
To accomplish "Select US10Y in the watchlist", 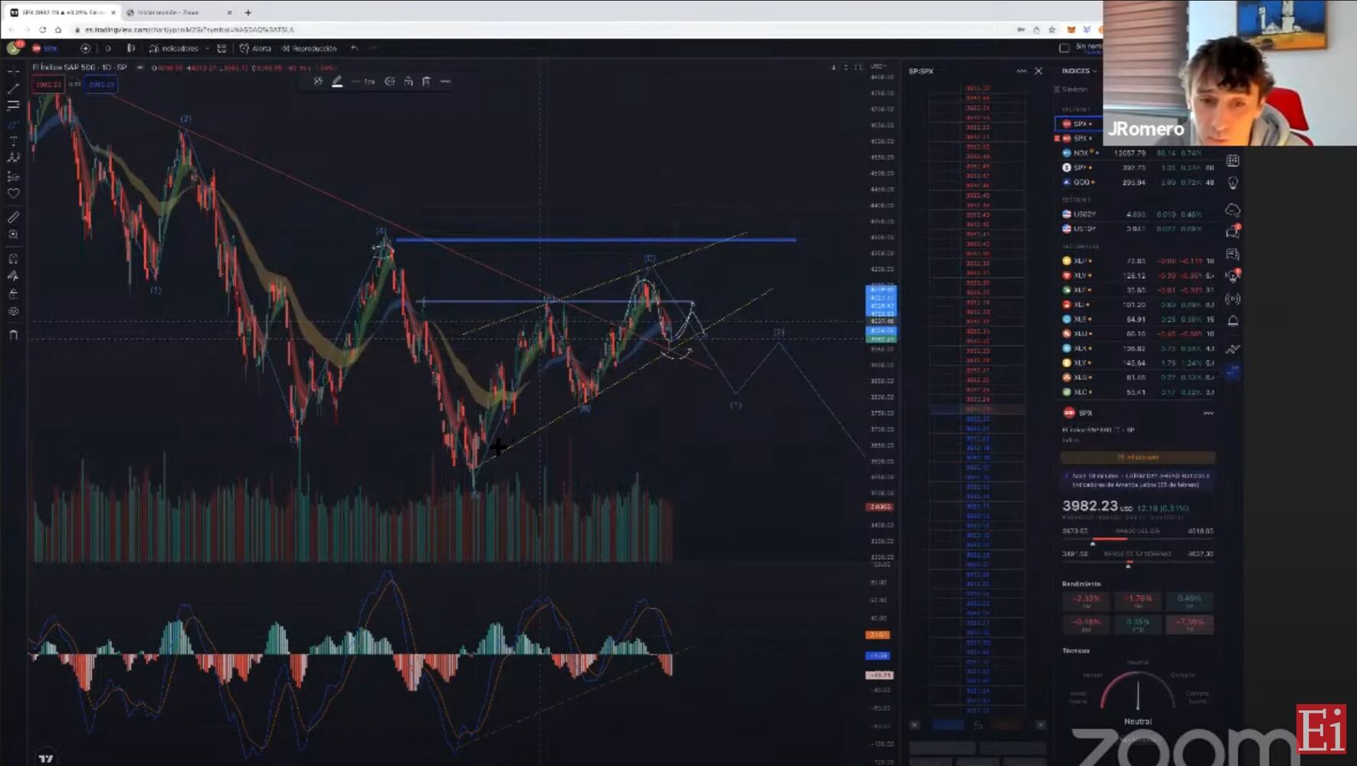I will (x=1137, y=229).
